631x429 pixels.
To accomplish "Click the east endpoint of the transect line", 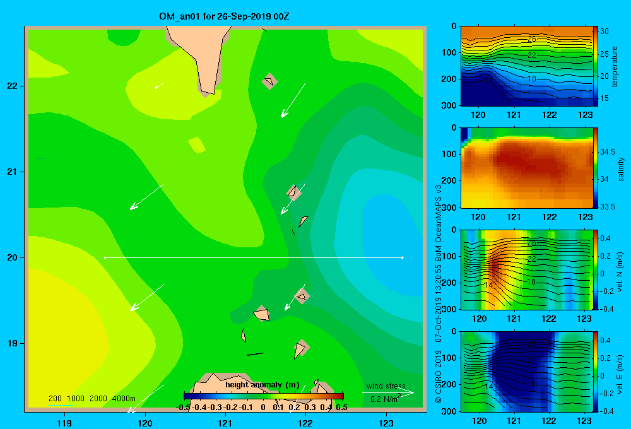I will tap(403, 257).
